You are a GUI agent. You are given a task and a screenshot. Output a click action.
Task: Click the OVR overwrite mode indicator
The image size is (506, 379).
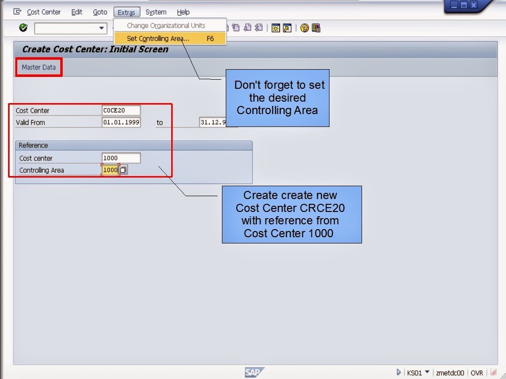click(476, 373)
